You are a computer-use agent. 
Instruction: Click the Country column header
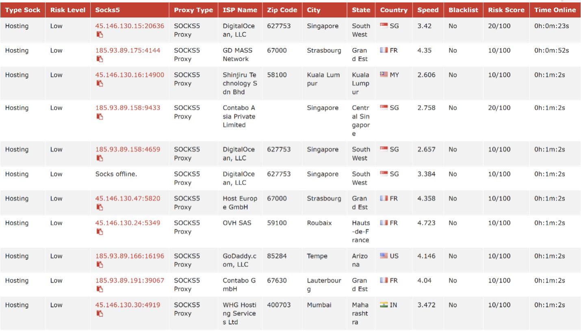(x=393, y=10)
